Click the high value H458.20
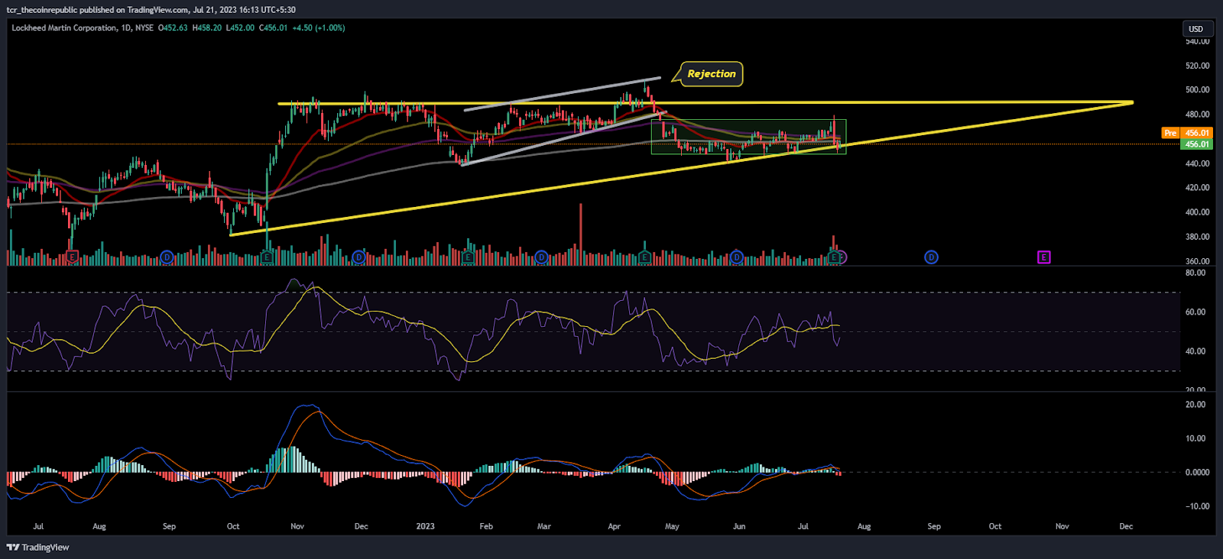 [x=206, y=28]
